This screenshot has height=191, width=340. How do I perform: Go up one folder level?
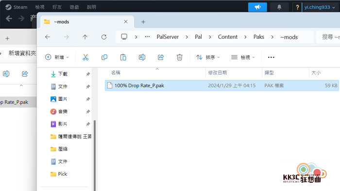[85, 37]
